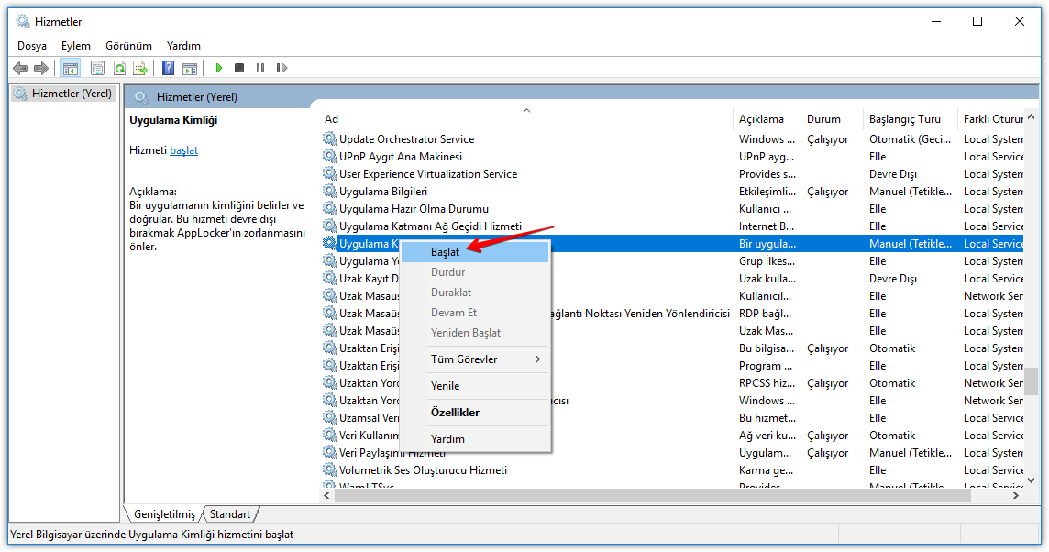Pause the service with the pause icon
Viewport: 1049px width, 552px height.
pyautogui.click(x=260, y=67)
